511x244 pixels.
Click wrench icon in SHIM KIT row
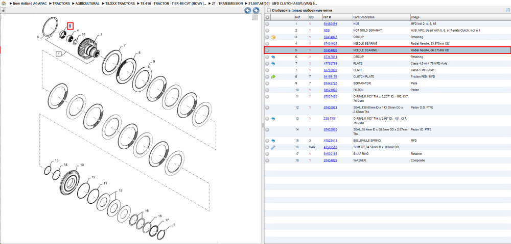[273, 147]
